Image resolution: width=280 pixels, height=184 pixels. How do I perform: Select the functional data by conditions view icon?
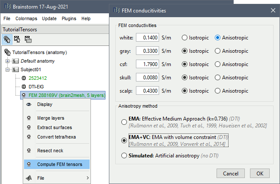[28, 39]
